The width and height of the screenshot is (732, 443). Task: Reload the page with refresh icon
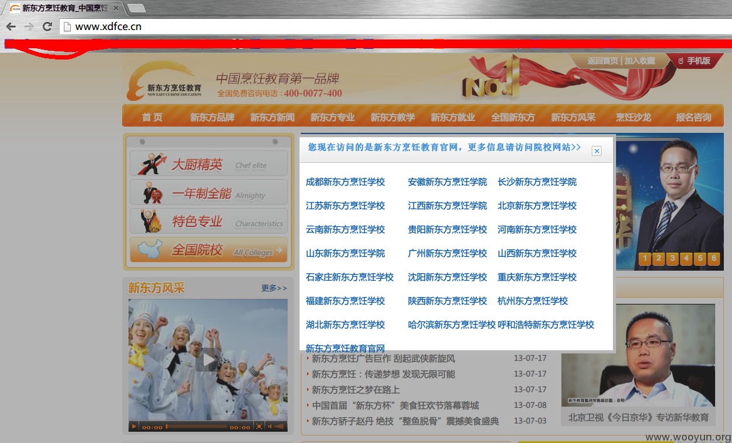[47, 26]
